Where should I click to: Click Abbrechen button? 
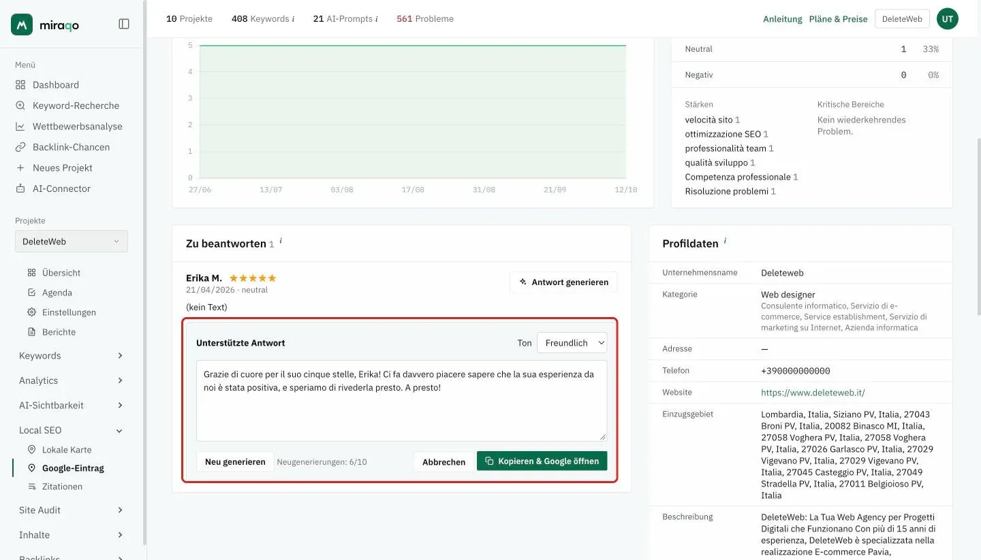pyautogui.click(x=443, y=461)
